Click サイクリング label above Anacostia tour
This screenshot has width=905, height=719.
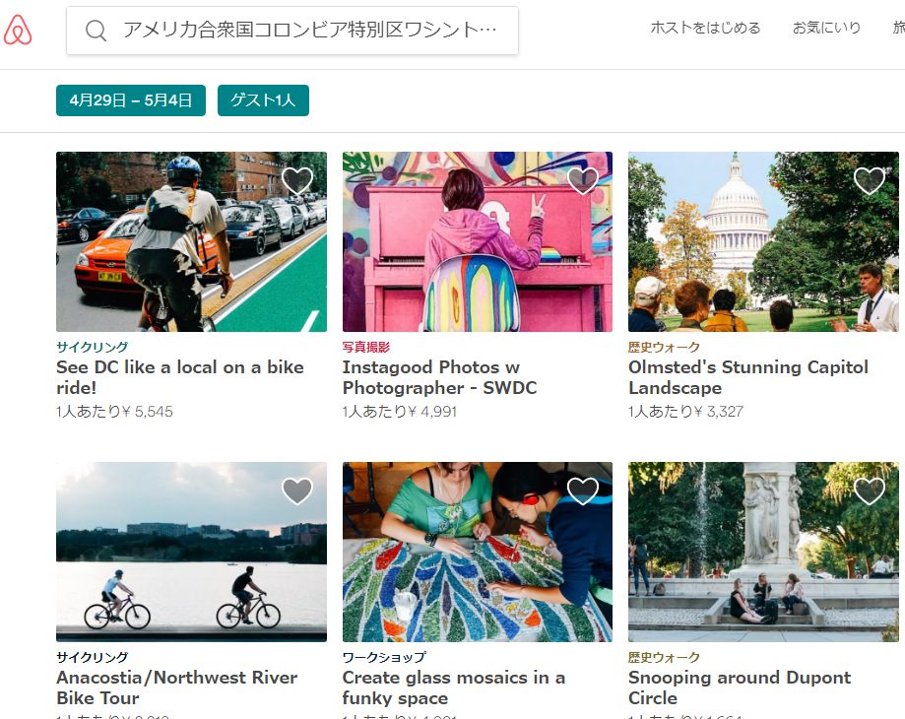pos(93,657)
